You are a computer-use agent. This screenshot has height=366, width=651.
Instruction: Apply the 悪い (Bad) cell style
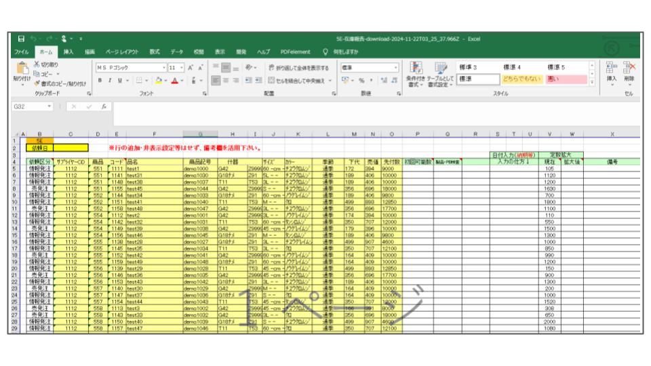566,79
